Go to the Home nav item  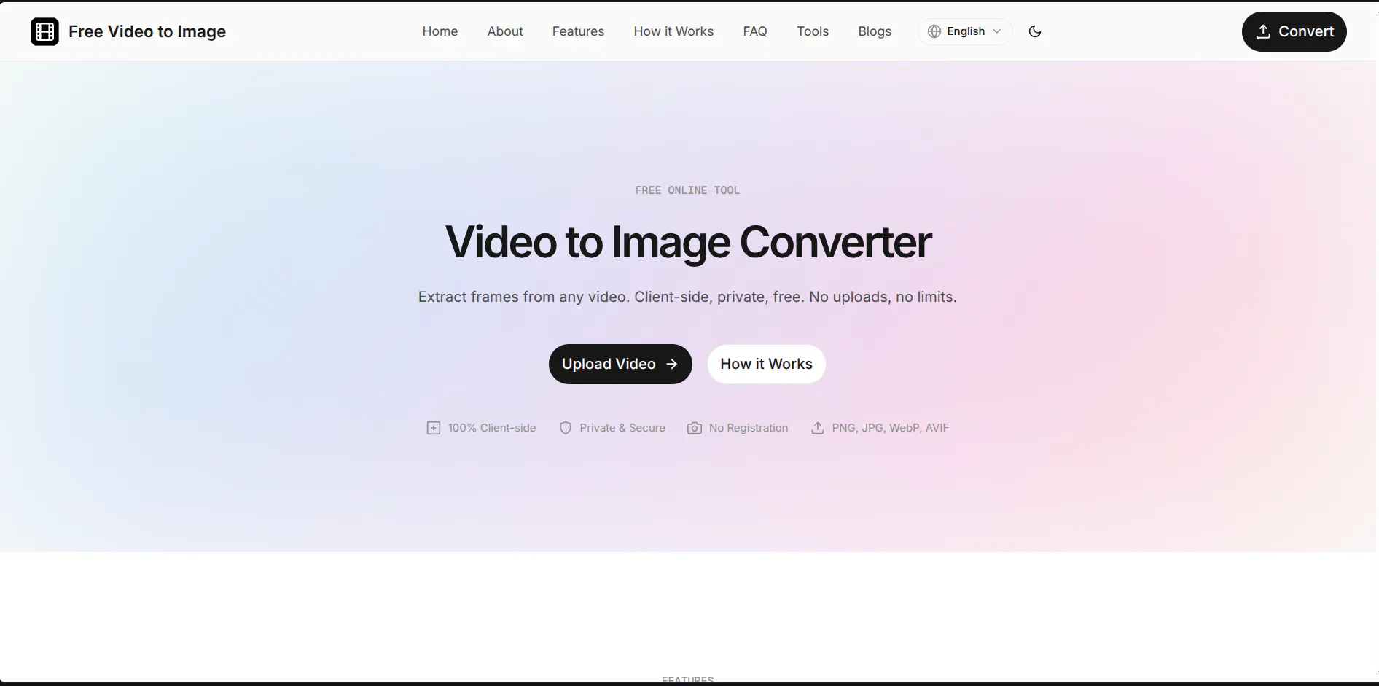440,31
